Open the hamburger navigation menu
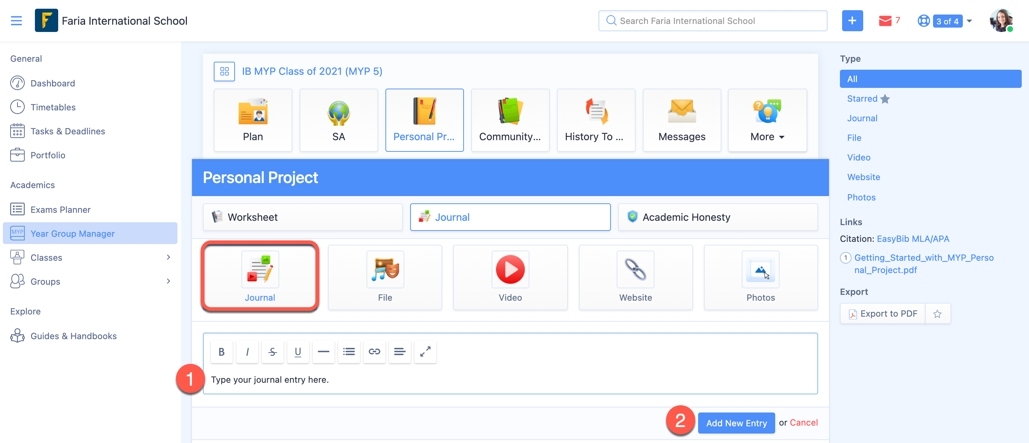Viewport: 1029px width, 443px height. [x=16, y=21]
